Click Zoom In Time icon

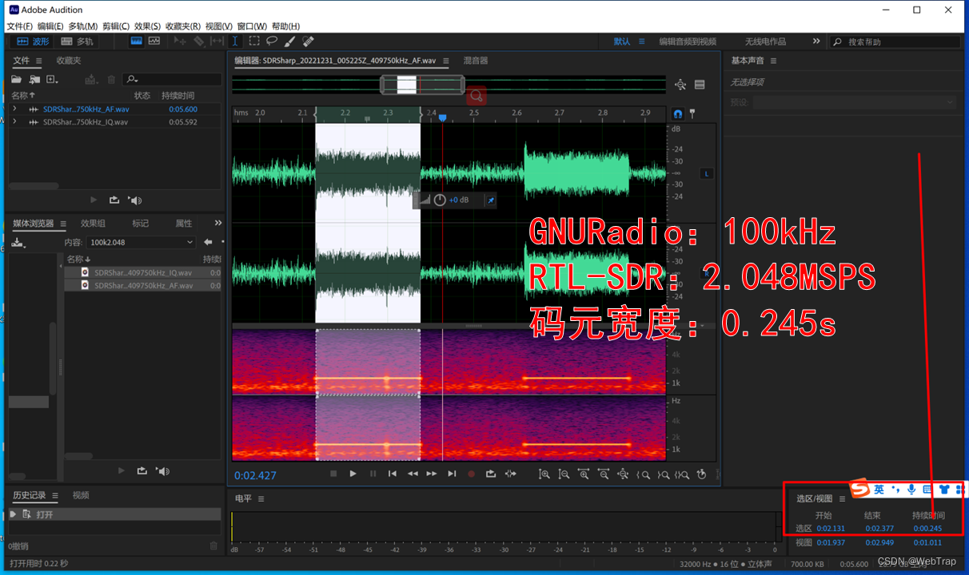coord(584,474)
